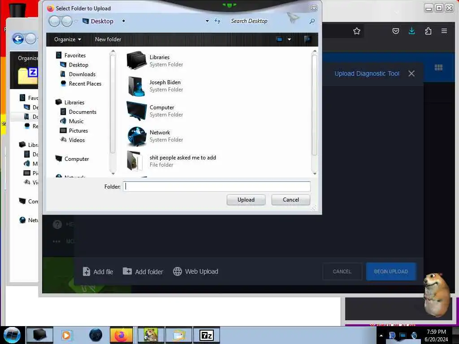Click the file list vertical scrollbar
Screen dimensions: 459x344
coord(314,105)
